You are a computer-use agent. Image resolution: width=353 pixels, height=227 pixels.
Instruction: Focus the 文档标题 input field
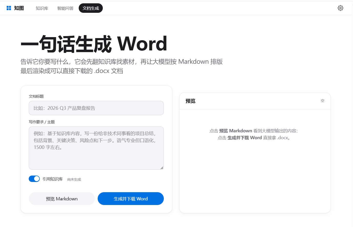96,108
